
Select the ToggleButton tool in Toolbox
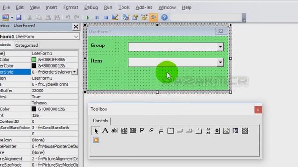[x=161, y=131]
